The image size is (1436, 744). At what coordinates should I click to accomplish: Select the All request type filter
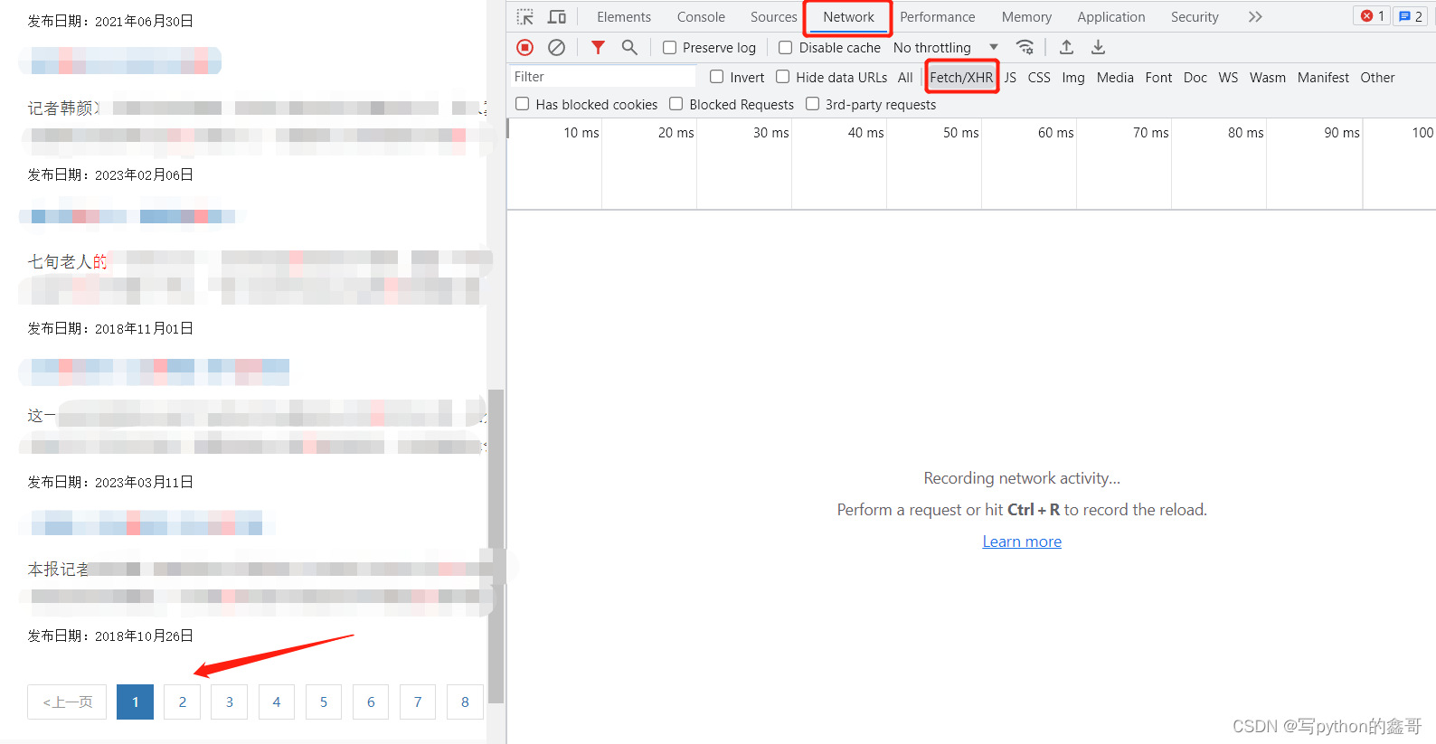point(905,78)
